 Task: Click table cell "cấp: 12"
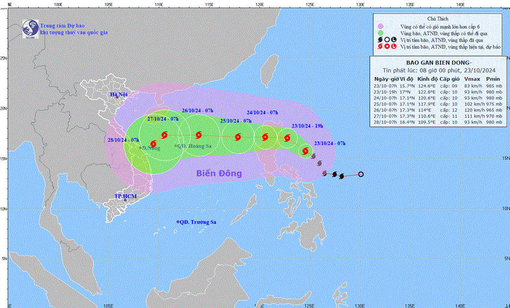click(x=449, y=110)
